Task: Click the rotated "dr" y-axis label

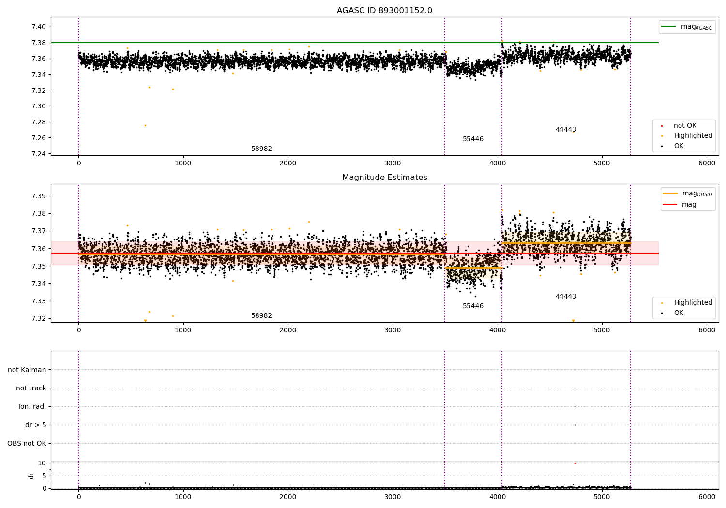Action: click(31, 476)
